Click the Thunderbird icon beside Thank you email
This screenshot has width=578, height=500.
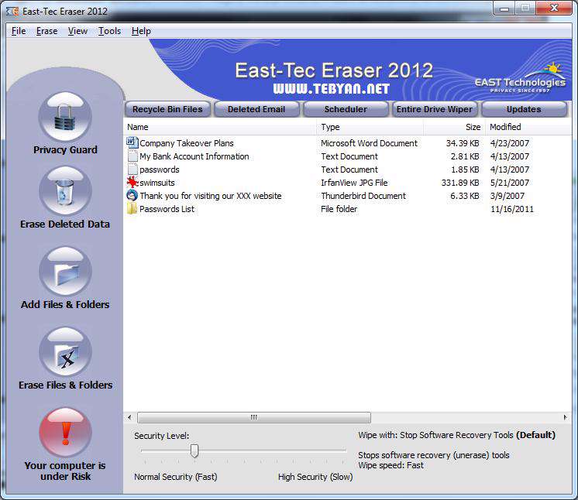pyautogui.click(x=132, y=196)
